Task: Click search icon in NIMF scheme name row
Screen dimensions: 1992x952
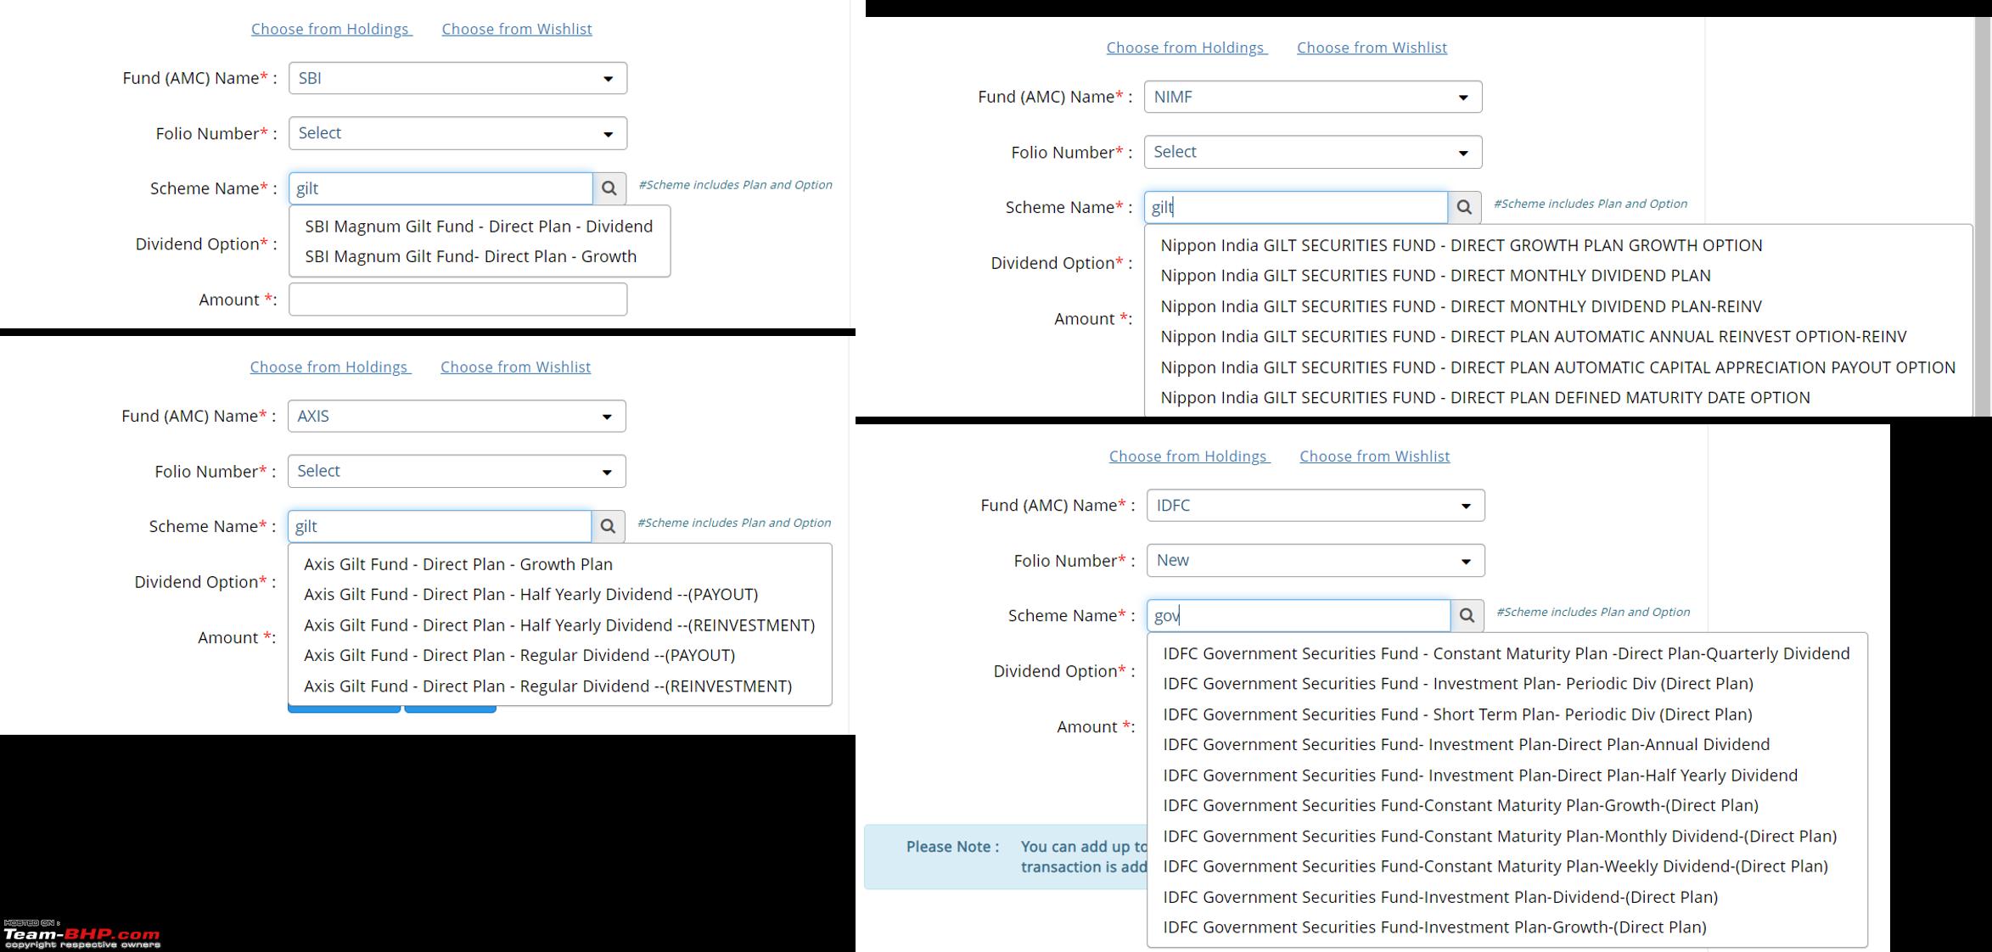Action: click(x=1464, y=207)
